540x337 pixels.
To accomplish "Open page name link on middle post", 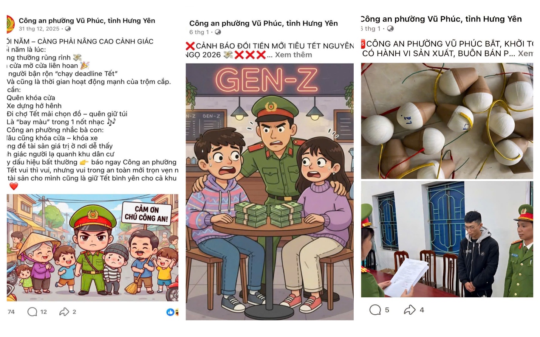I will tap(263, 23).
